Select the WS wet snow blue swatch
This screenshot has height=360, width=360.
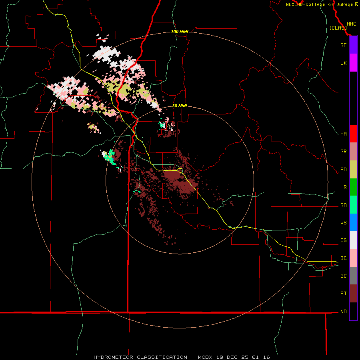[x=353, y=222]
